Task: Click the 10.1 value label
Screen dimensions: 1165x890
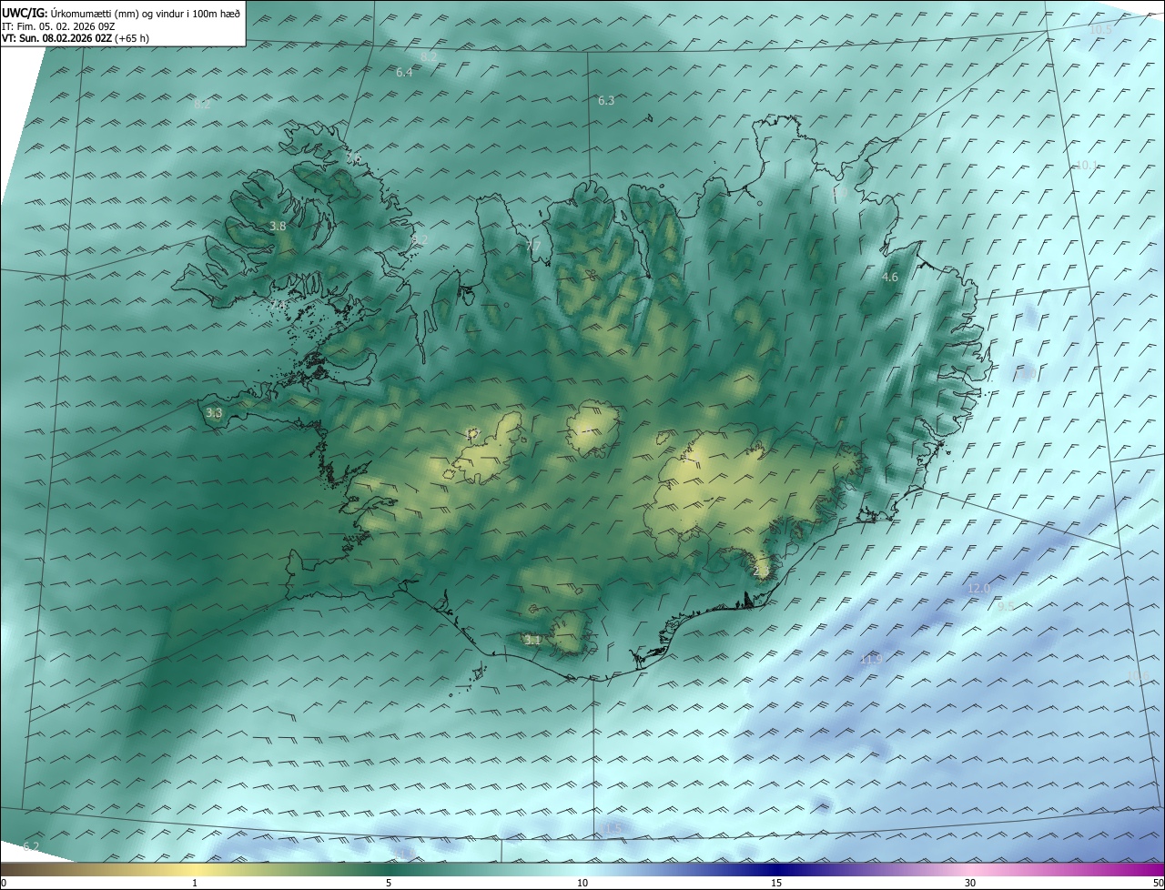Action: coord(1087,166)
